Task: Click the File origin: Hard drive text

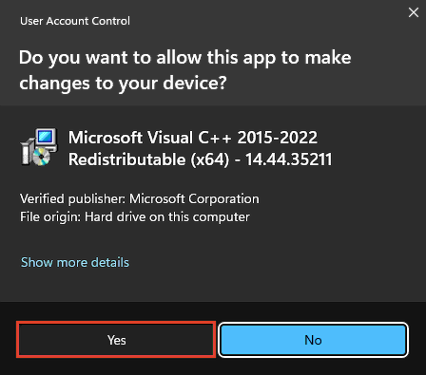Action: coord(135,217)
